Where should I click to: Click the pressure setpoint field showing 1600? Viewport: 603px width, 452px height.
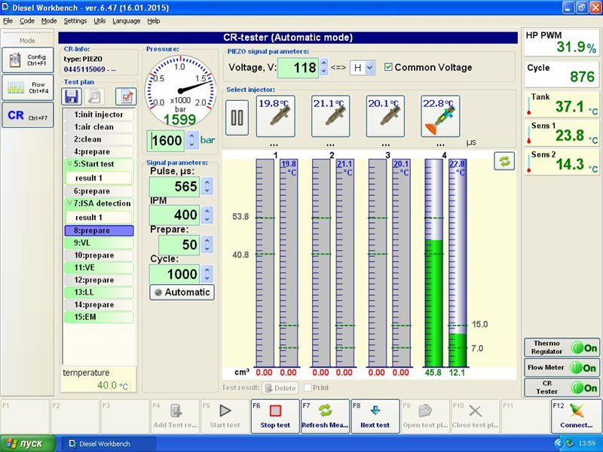tap(166, 141)
